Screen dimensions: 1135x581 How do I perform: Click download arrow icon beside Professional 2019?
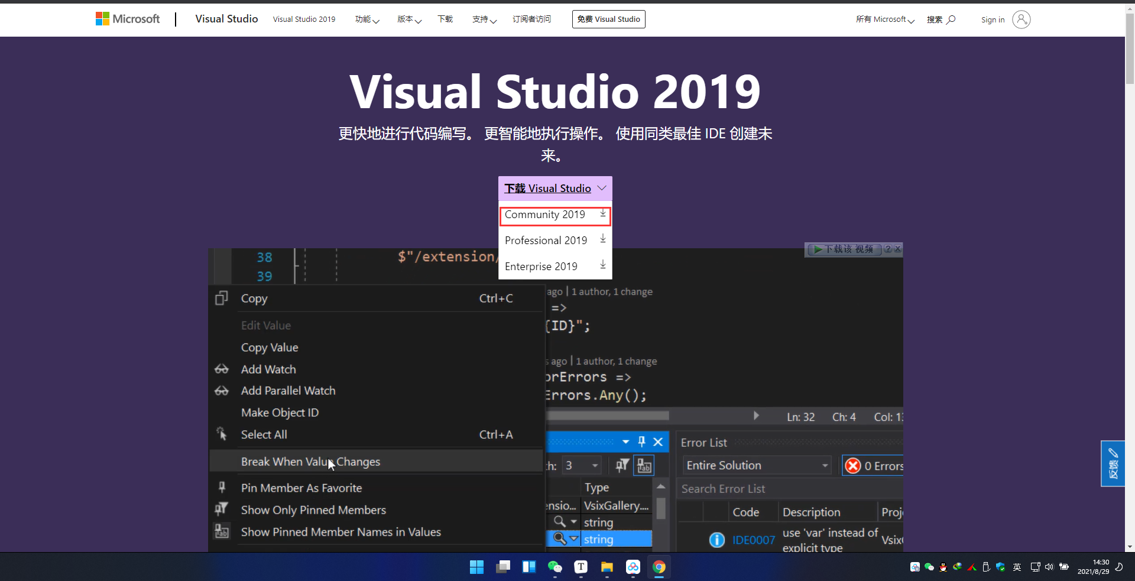point(603,239)
